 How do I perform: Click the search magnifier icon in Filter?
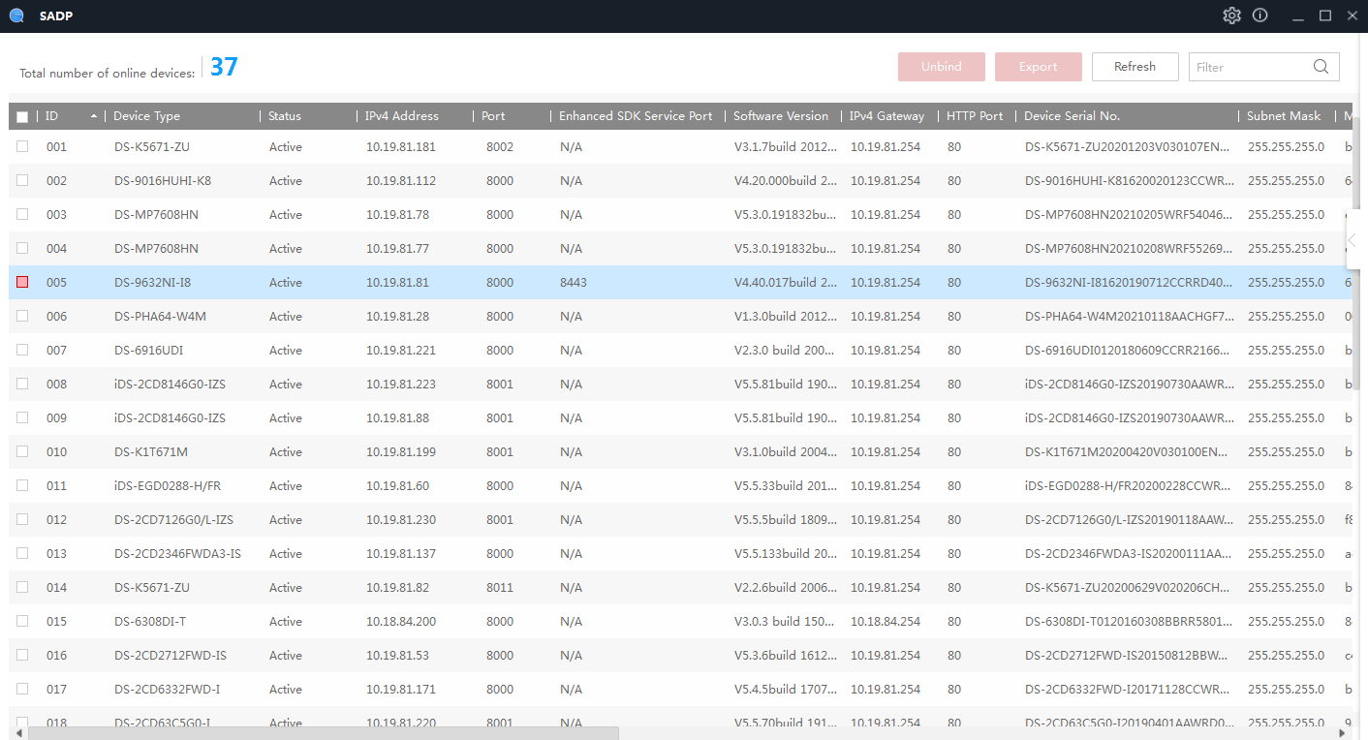pyautogui.click(x=1321, y=67)
